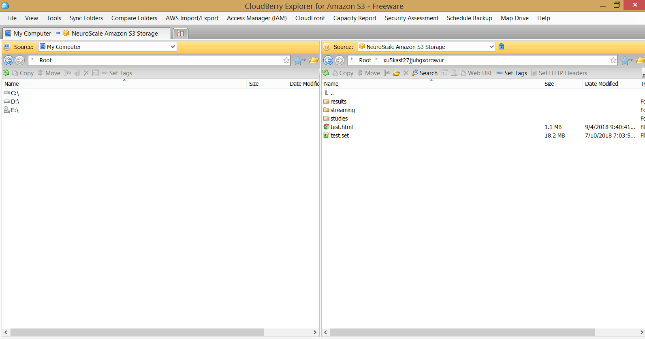Click the left pane Root path field

[159, 60]
